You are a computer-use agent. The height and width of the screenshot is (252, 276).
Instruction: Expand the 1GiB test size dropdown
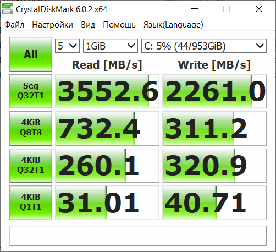(111, 46)
